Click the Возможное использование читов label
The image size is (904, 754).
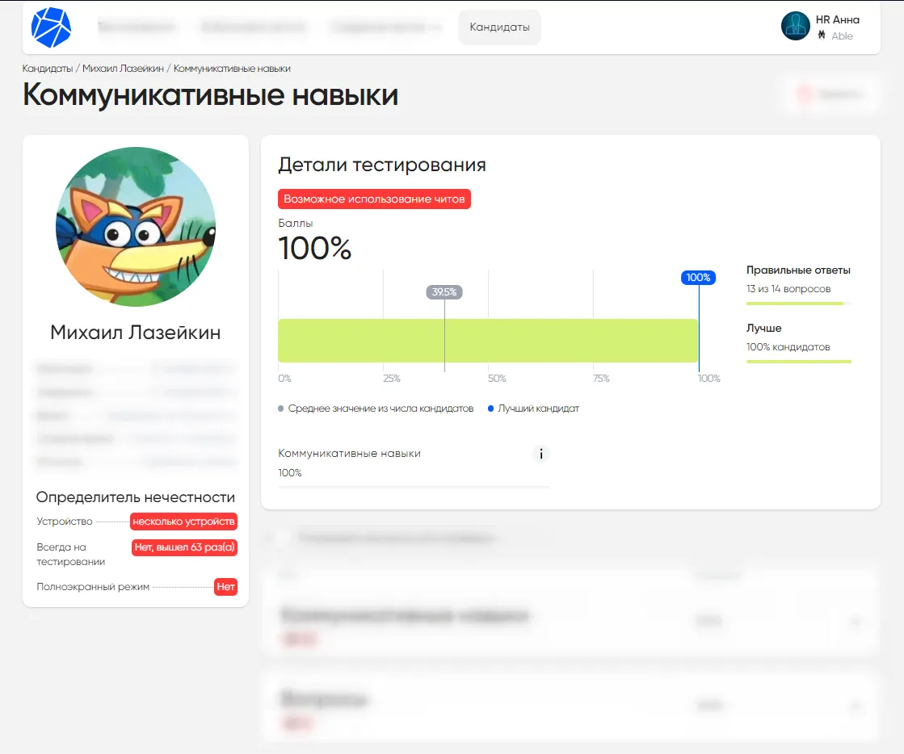click(374, 198)
